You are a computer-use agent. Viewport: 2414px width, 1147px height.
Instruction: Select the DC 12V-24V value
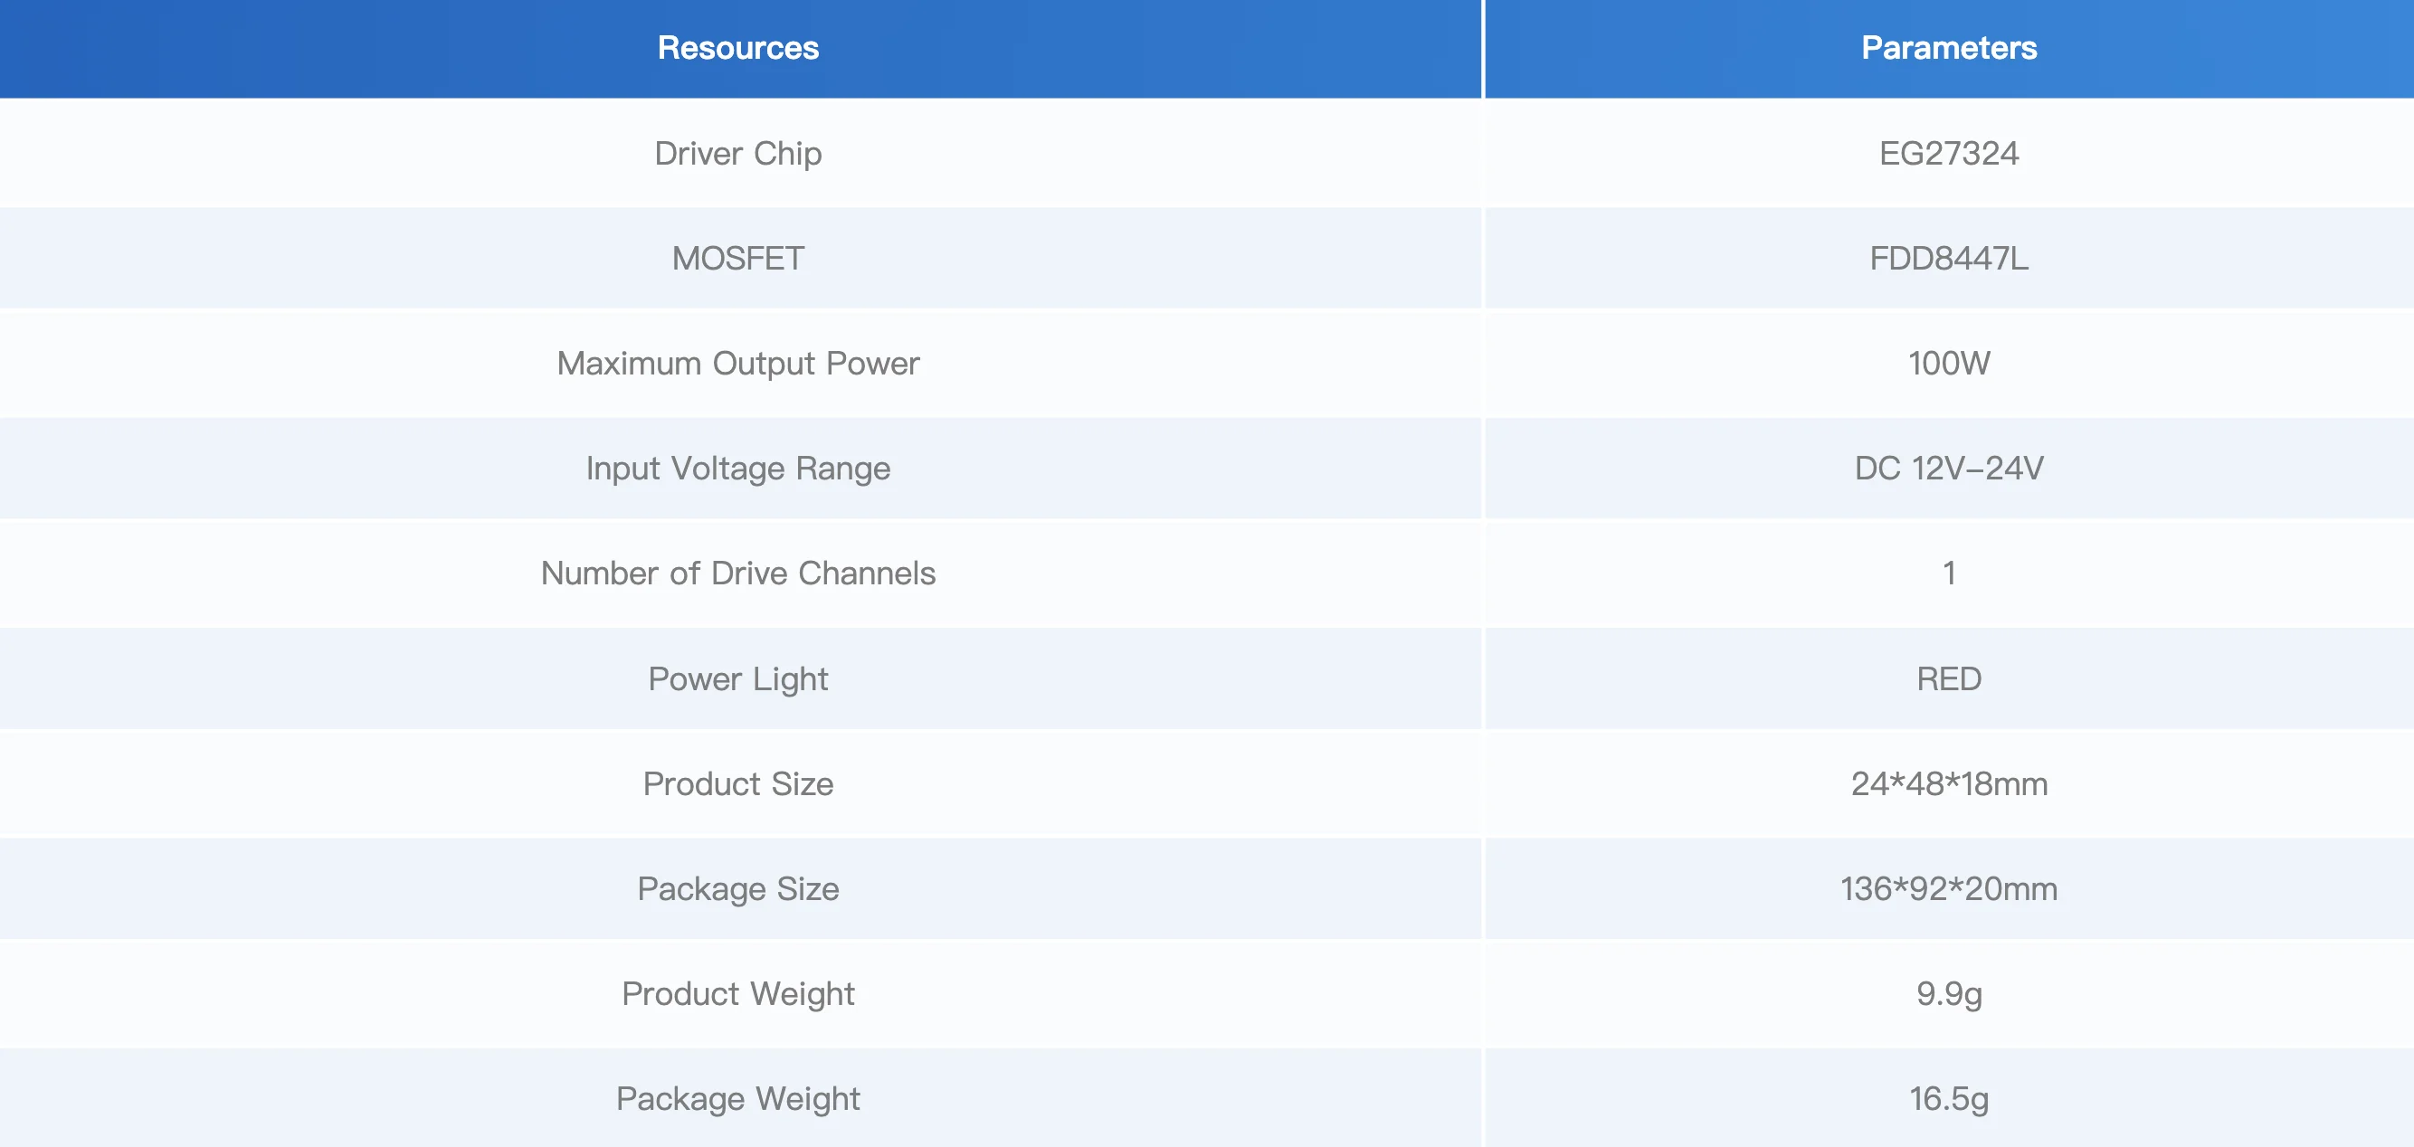(x=1948, y=469)
